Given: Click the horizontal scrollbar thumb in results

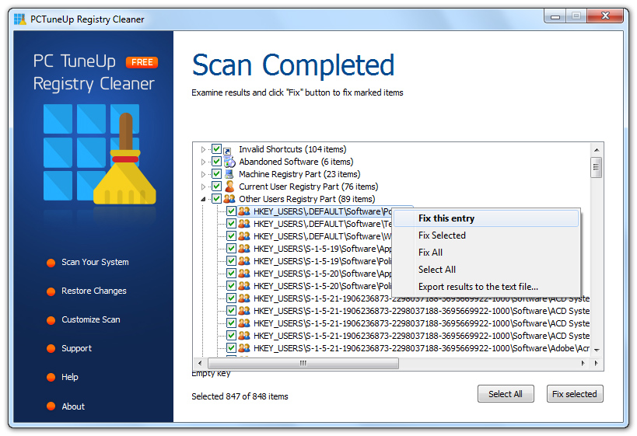Looking at the screenshot, I should pos(303,364).
